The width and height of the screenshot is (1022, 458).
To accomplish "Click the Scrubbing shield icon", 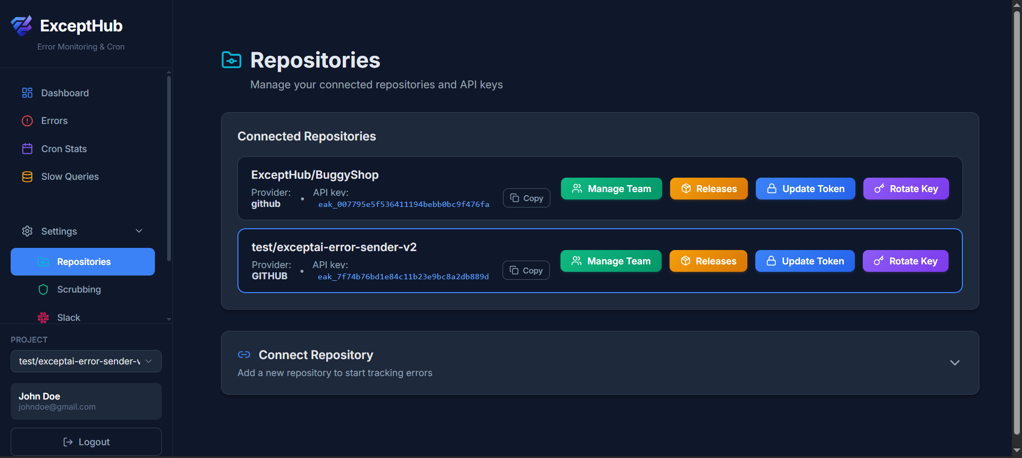I will [43, 289].
